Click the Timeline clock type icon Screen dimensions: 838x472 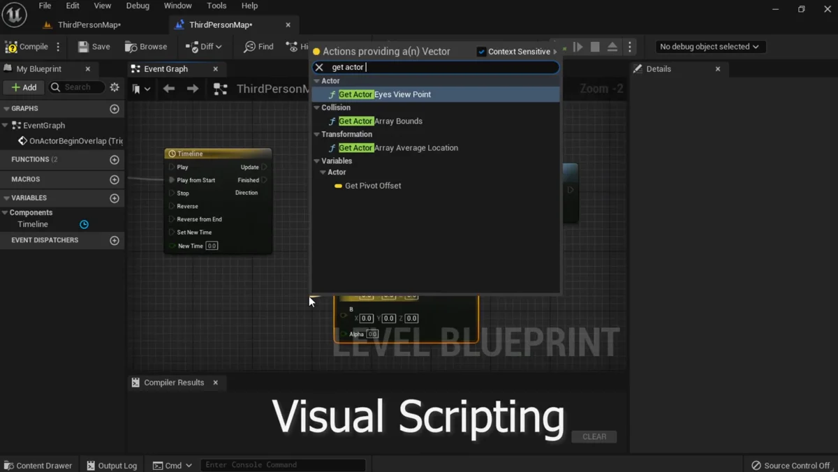[84, 224]
